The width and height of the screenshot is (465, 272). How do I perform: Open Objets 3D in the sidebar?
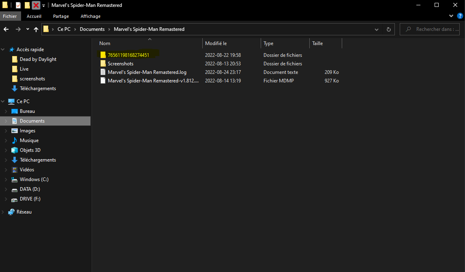[x=30, y=150]
